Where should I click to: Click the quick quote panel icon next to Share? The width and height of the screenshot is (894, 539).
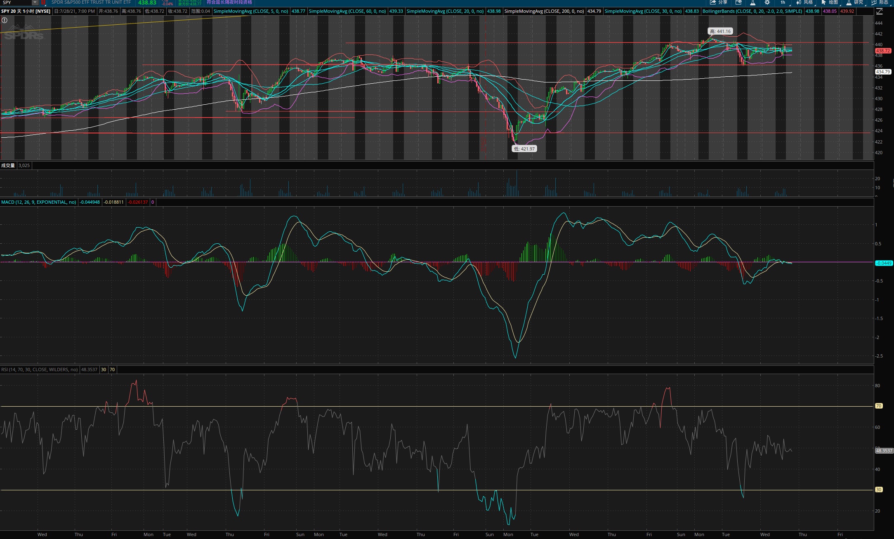click(738, 2)
